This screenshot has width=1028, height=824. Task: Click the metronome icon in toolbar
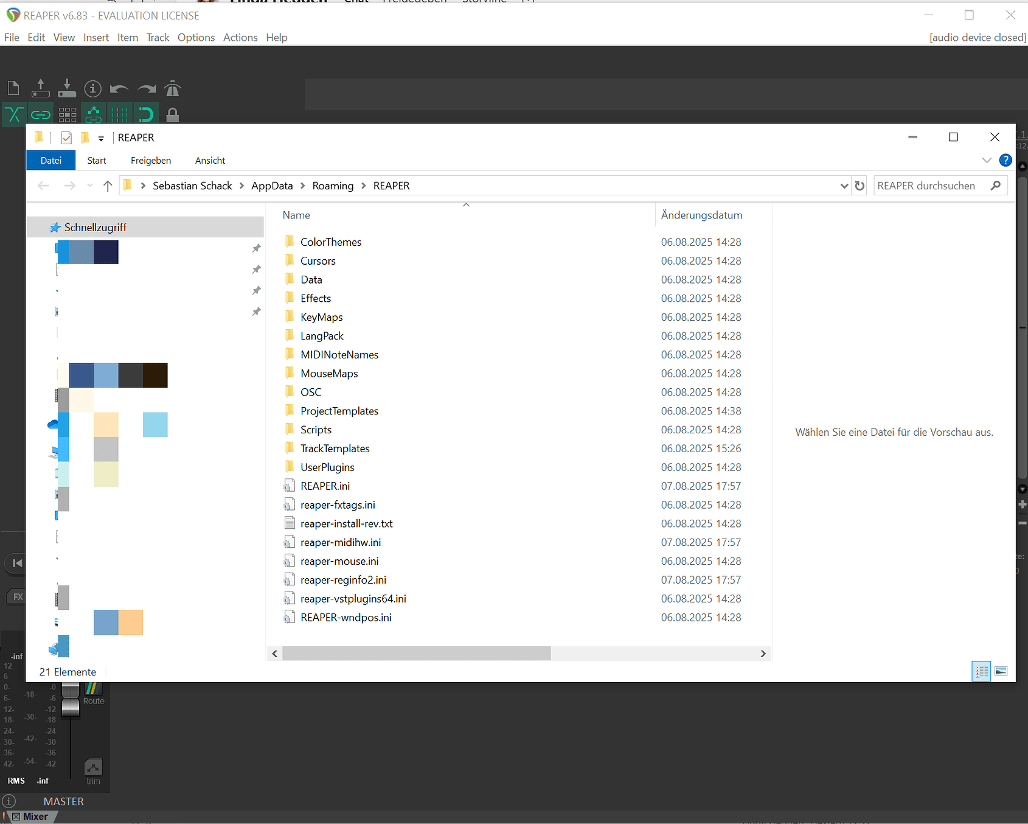pyautogui.click(x=173, y=89)
